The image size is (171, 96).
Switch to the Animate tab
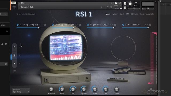[150, 14]
